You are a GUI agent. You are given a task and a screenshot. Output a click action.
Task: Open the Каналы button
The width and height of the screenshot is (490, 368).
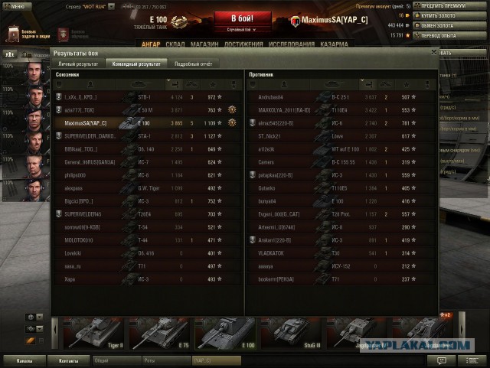pos(24,361)
